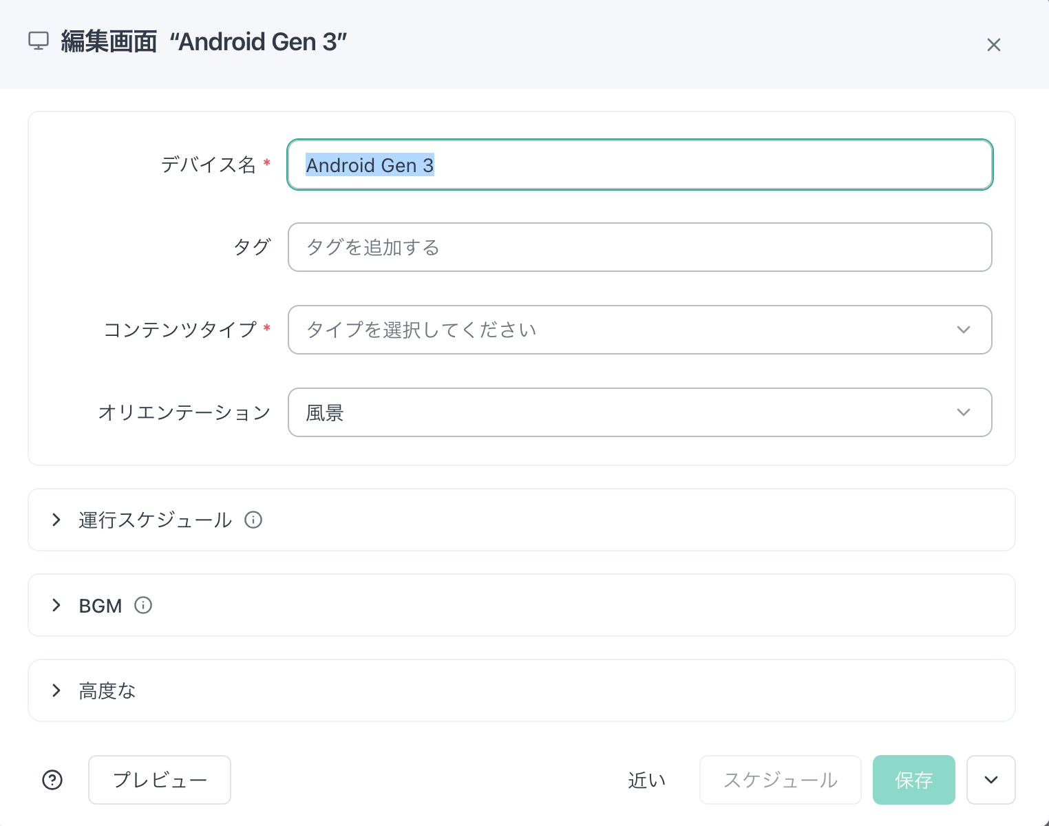
Task: Open the save options arrow next to 保存
Action: pyautogui.click(x=991, y=780)
